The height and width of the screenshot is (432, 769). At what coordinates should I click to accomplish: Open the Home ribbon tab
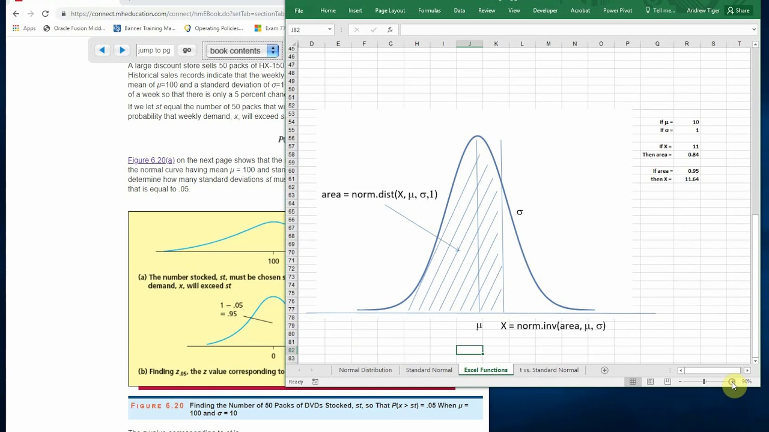coord(328,10)
